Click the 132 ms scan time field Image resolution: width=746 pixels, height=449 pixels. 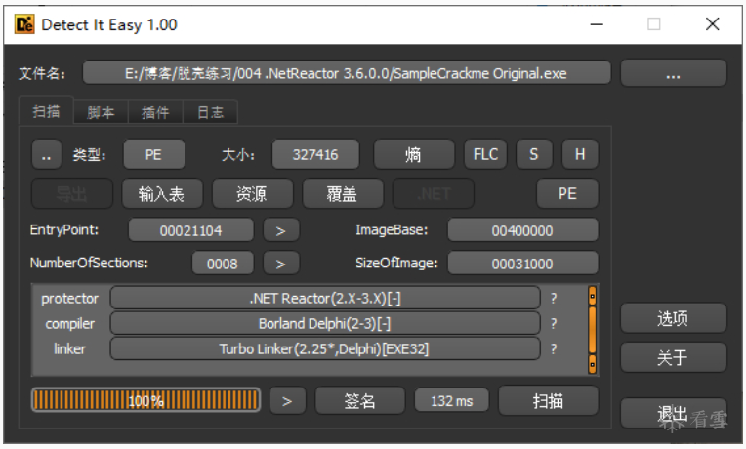(451, 401)
